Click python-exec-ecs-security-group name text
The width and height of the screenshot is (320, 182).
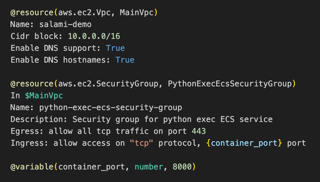[111, 107]
